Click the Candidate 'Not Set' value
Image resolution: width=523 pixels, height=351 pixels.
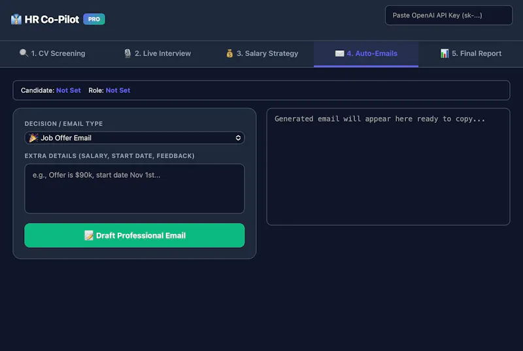(x=69, y=90)
